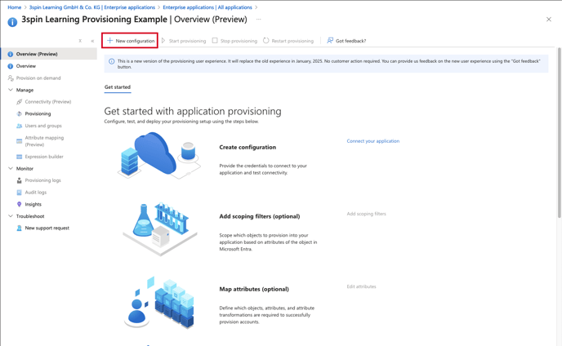Open Got feedback? from toolbar
This screenshot has width=562, height=346.
(346, 41)
